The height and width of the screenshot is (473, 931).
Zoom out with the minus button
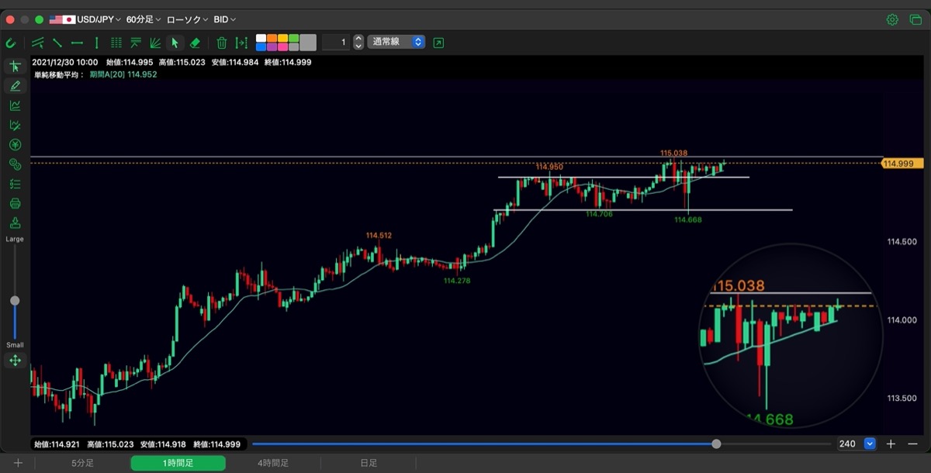coord(912,444)
